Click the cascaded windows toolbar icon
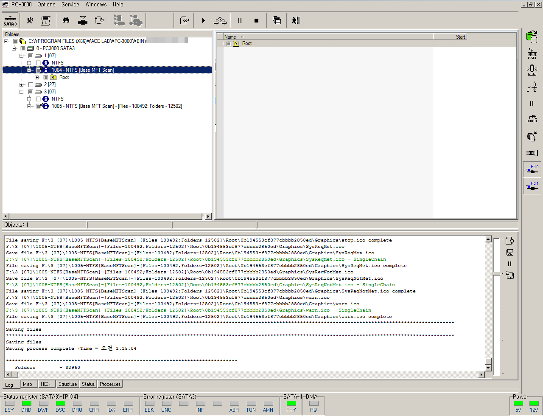This screenshot has width=543, height=416. tap(277, 20)
